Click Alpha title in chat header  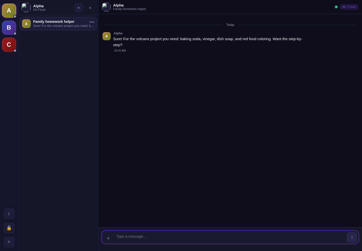click(118, 5)
